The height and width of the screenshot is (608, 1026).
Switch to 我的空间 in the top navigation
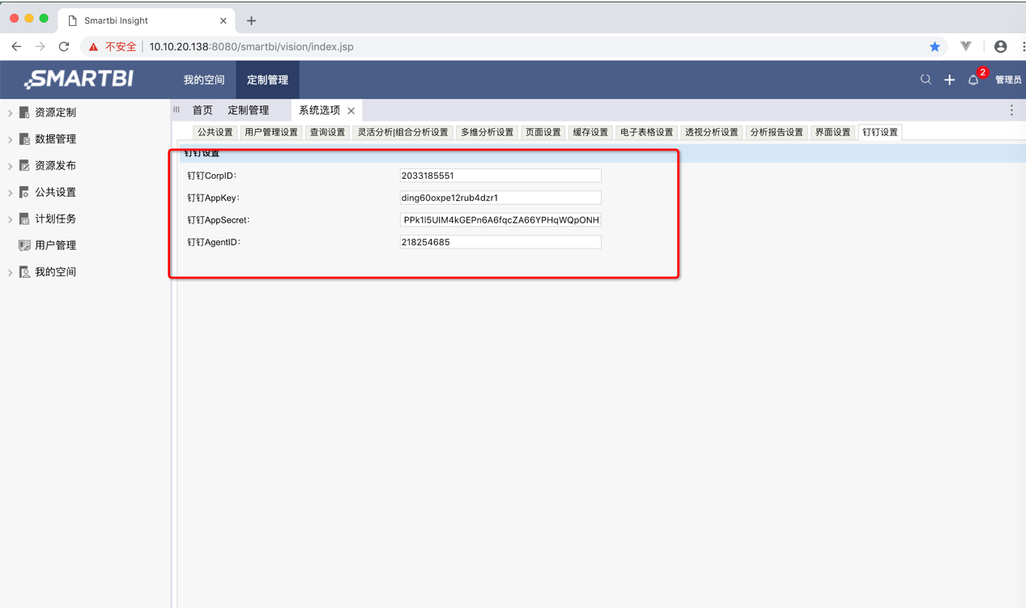(203, 79)
